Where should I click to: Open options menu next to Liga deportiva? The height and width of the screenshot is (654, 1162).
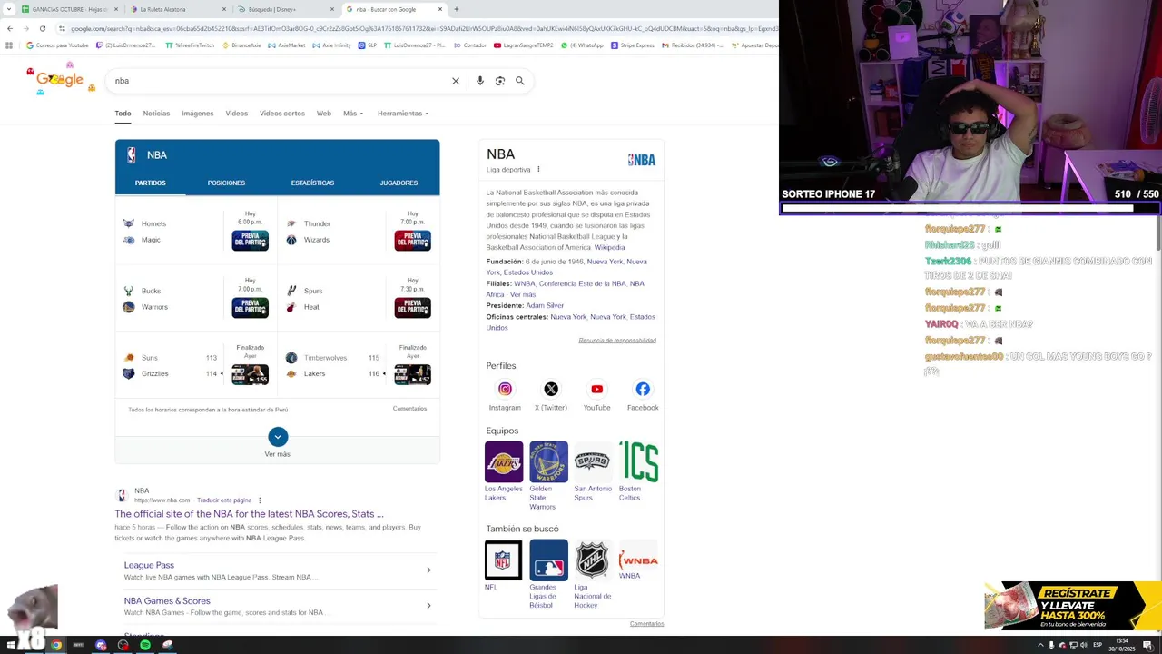click(x=538, y=169)
